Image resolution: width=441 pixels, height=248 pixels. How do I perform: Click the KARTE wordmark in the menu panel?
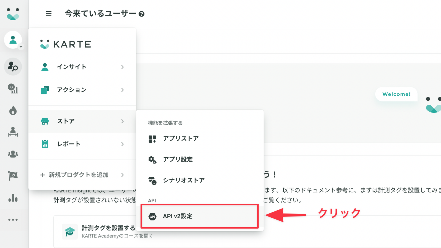click(72, 44)
